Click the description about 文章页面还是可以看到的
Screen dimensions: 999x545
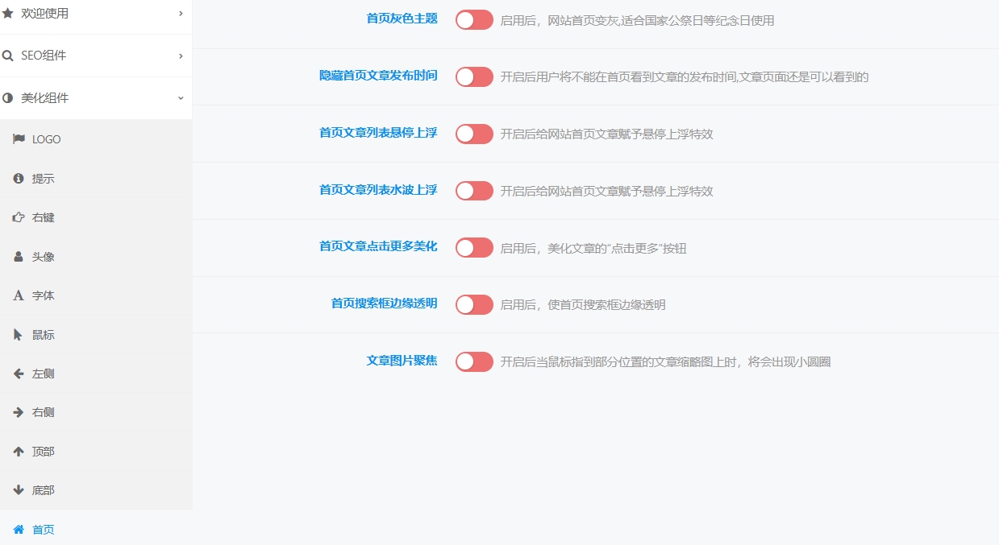[x=685, y=77]
